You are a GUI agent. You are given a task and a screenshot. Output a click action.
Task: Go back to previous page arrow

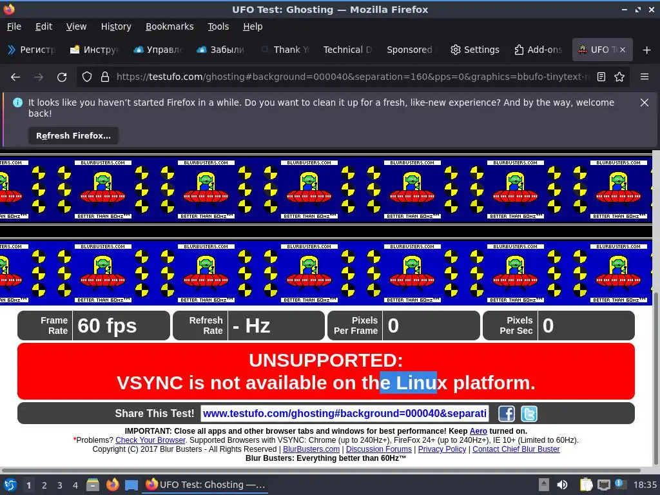coord(15,77)
